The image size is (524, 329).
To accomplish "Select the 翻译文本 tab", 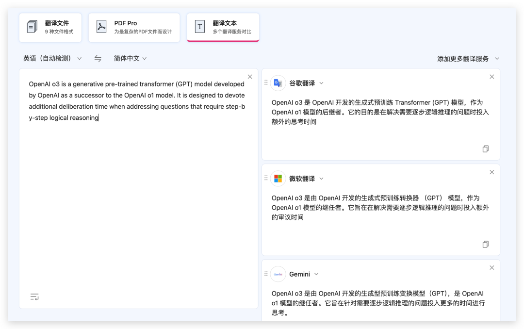I will pyautogui.click(x=223, y=27).
